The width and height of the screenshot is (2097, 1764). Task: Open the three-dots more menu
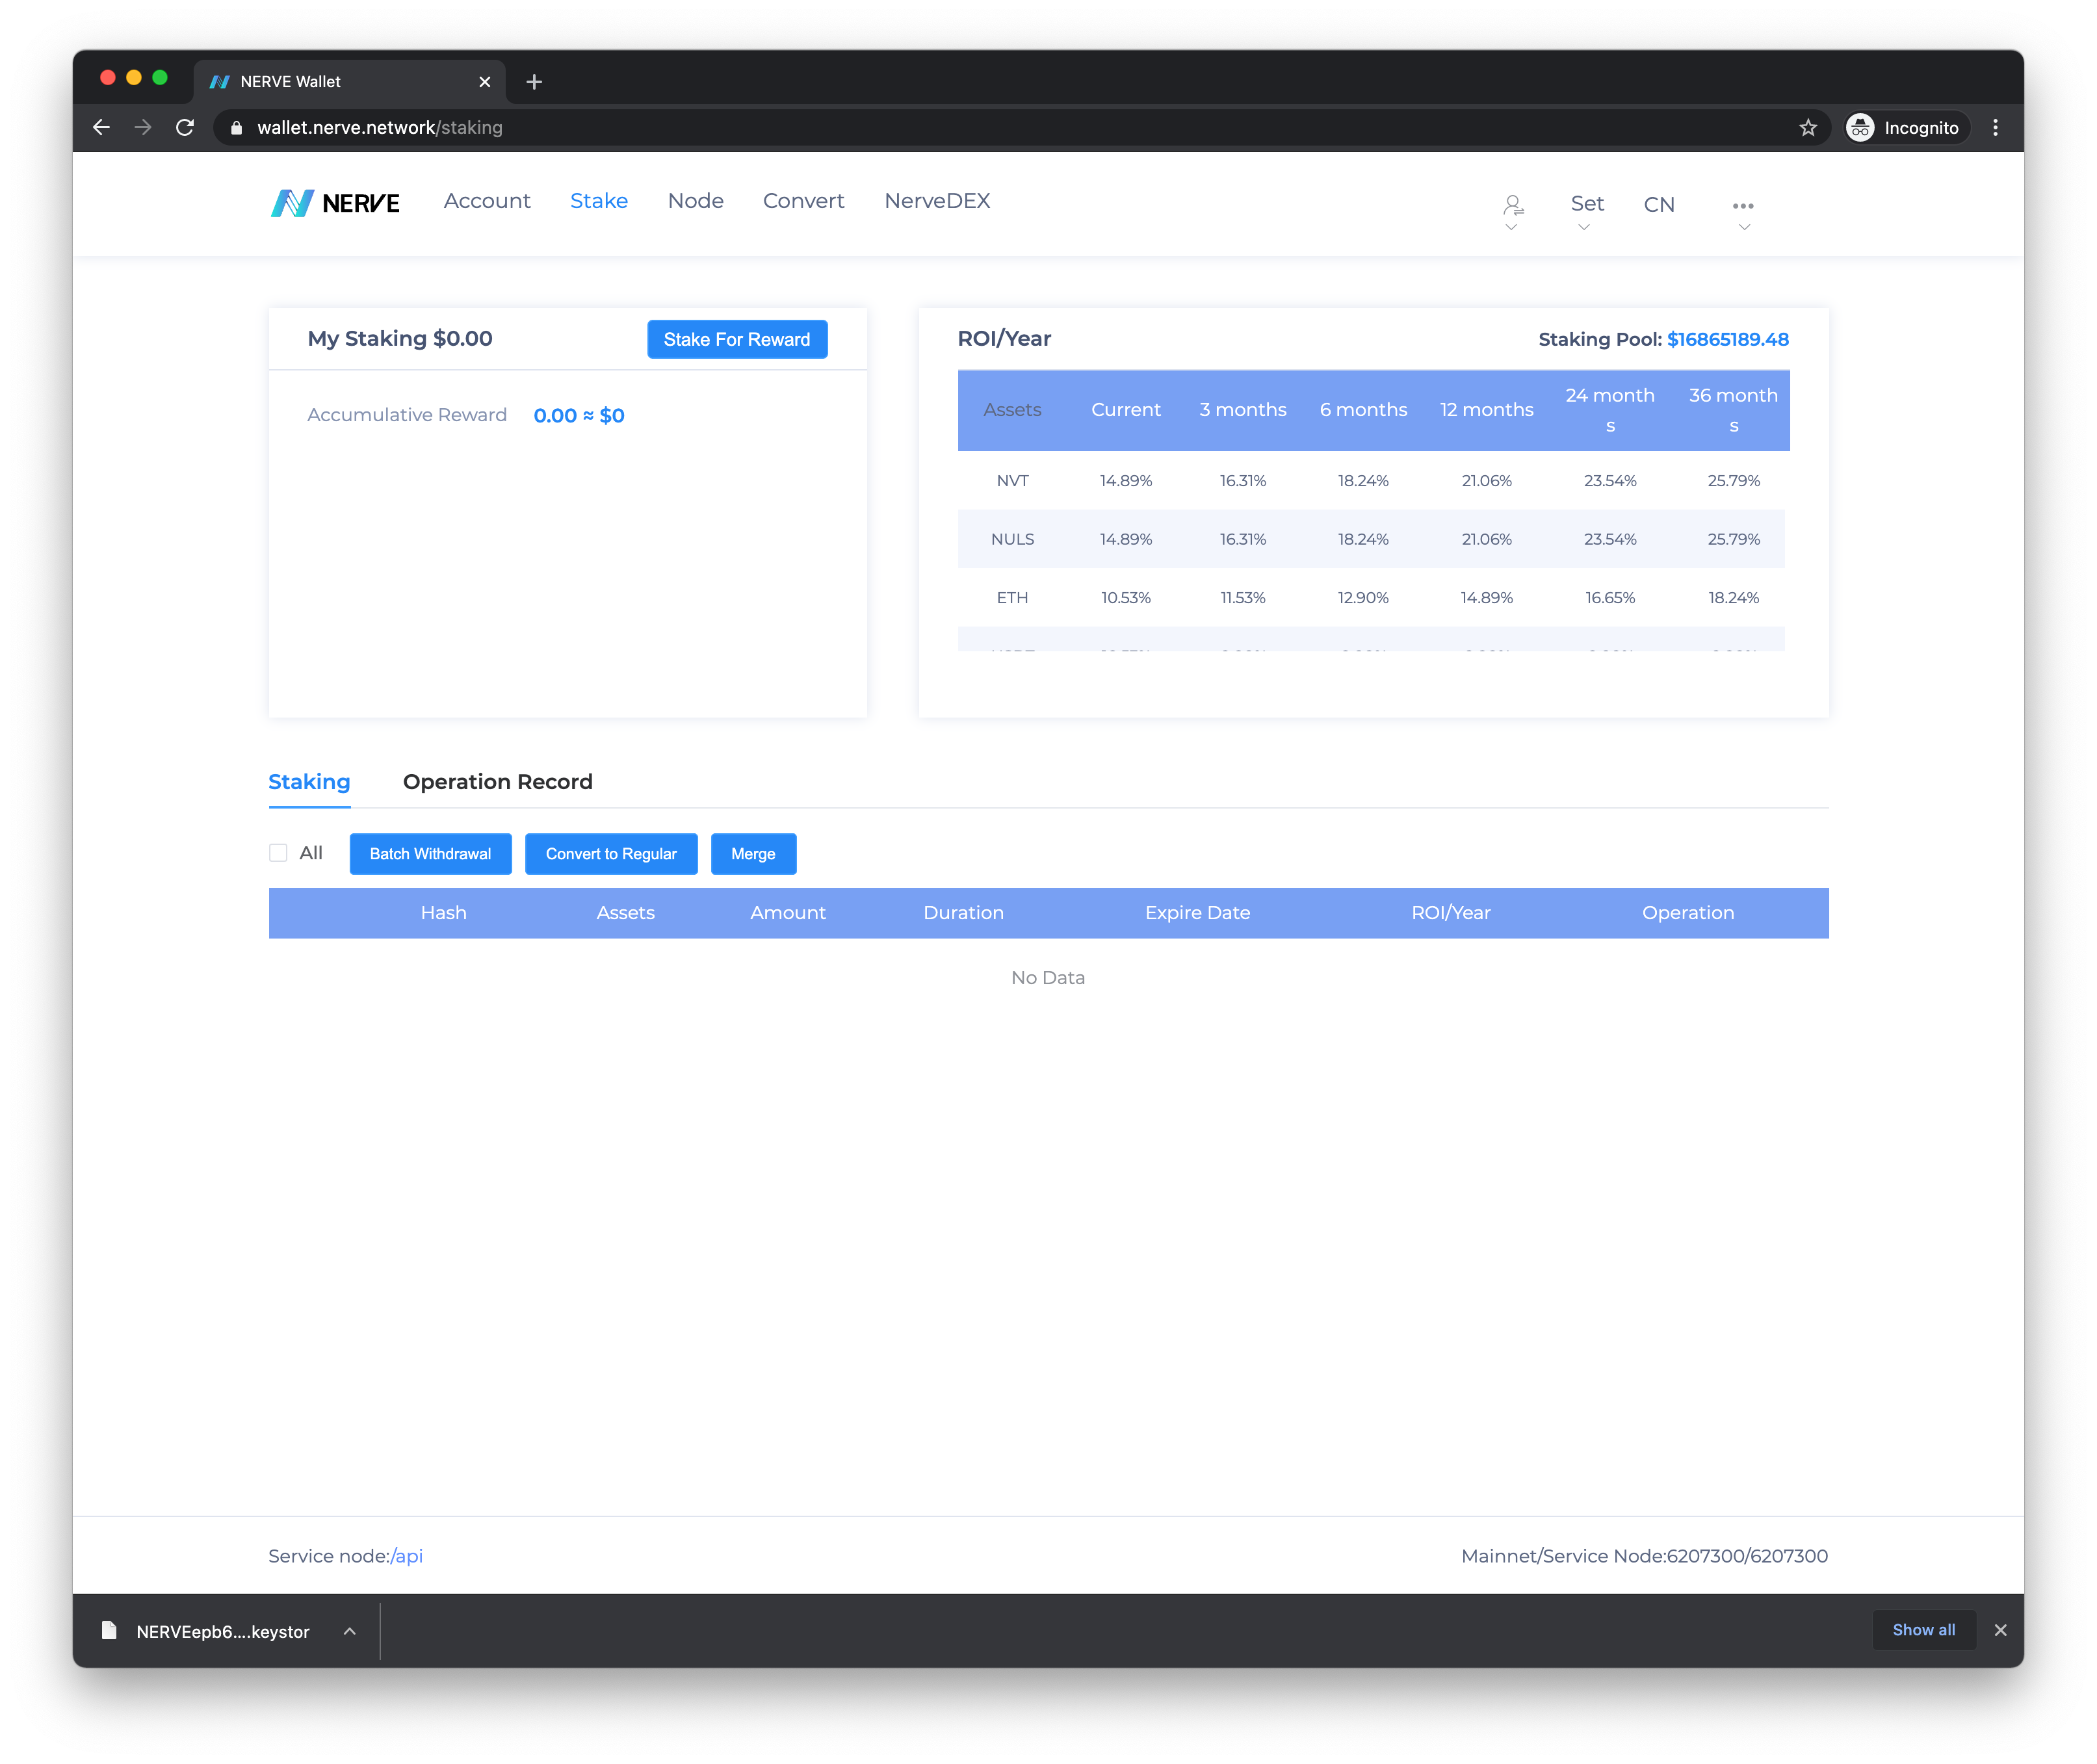tap(1742, 206)
